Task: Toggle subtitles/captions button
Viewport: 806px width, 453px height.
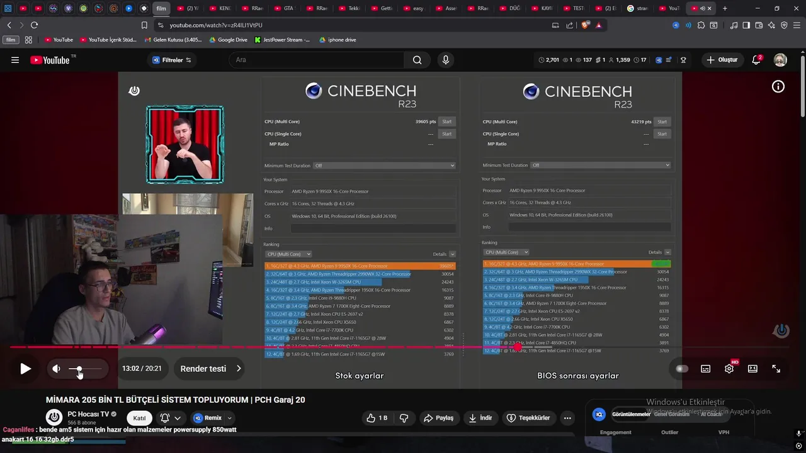Action: (x=706, y=369)
